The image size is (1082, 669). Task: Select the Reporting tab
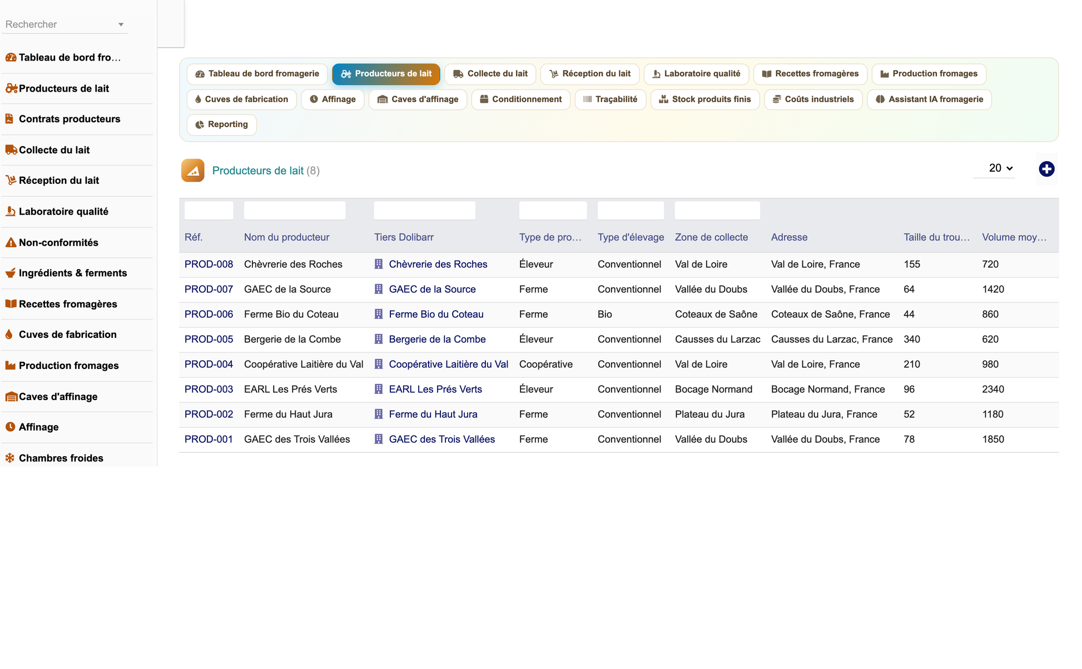pos(221,124)
